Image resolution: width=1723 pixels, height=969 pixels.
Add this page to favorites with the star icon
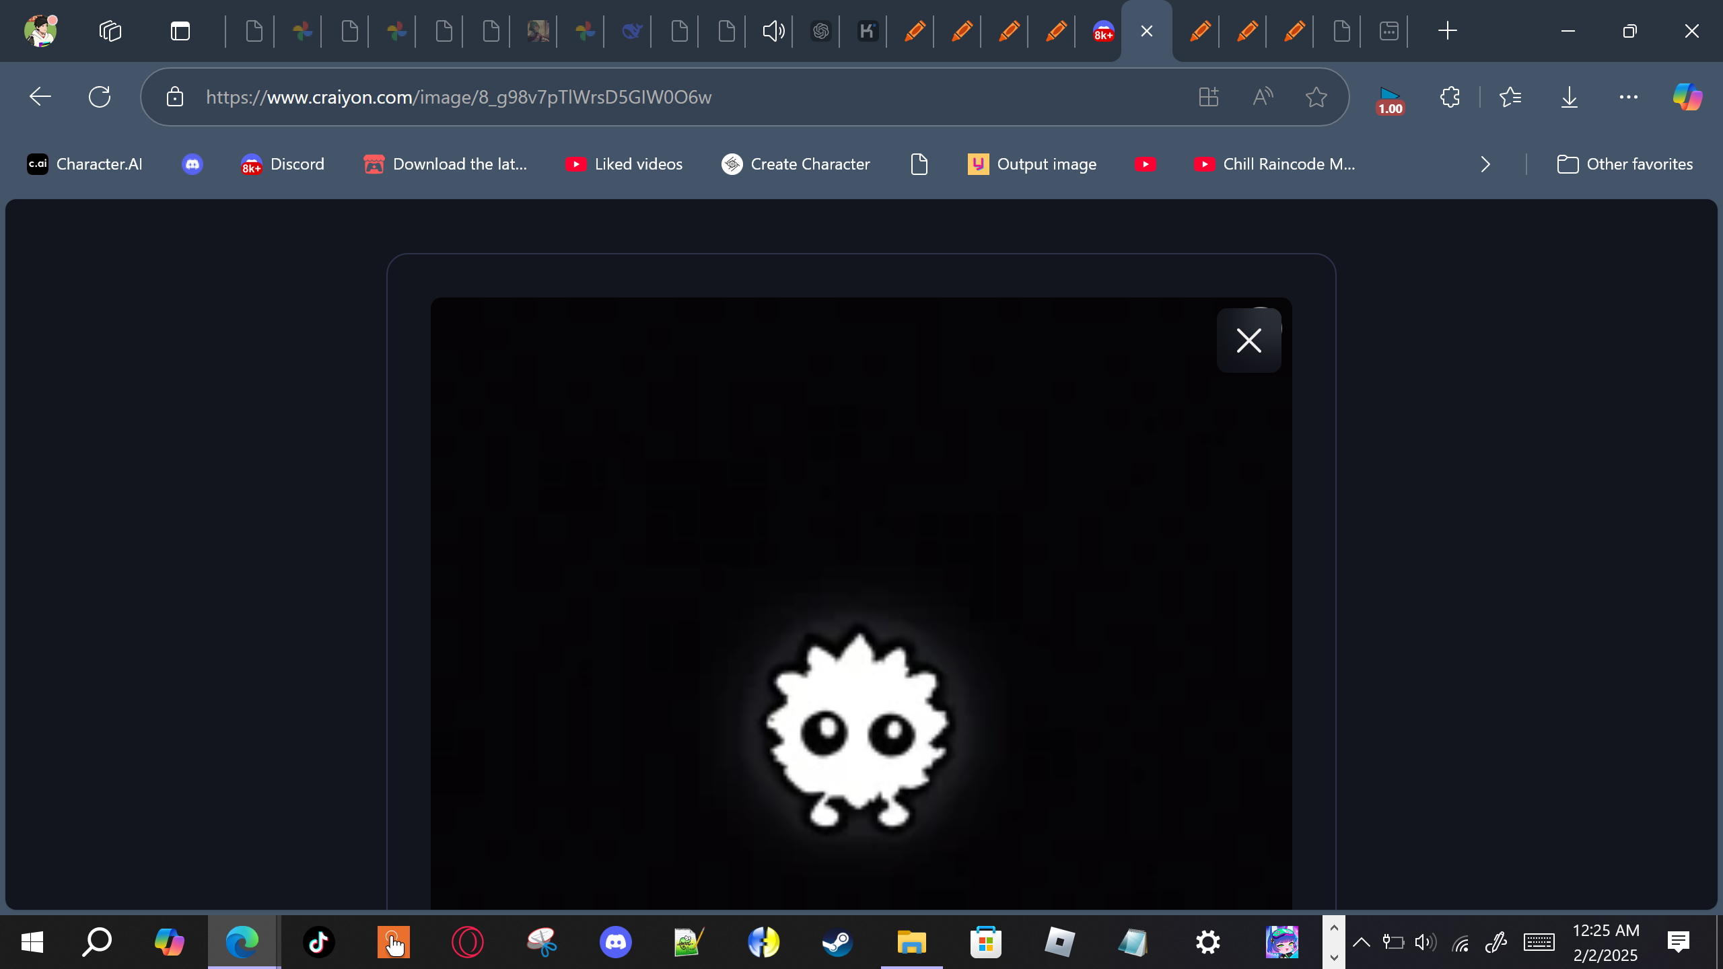(x=1316, y=97)
